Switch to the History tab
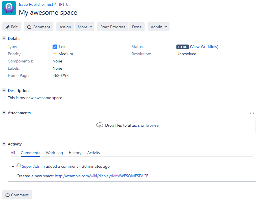This screenshot has width=259, height=201. (x=75, y=153)
